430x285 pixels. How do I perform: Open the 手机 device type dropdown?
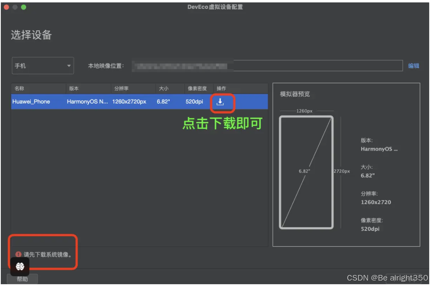(x=43, y=65)
